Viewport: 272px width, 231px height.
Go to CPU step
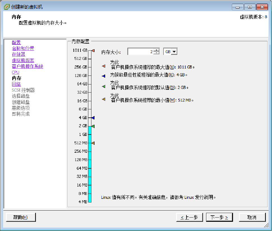tap(15, 72)
